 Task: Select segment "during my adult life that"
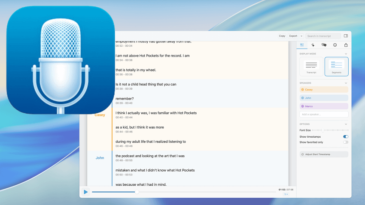point(151,142)
